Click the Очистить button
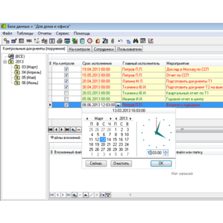The height and width of the screenshot is (223, 223). pyautogui.click(x=121, y=163)
